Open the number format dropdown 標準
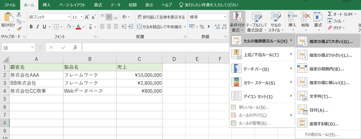 tap(225, 17)
